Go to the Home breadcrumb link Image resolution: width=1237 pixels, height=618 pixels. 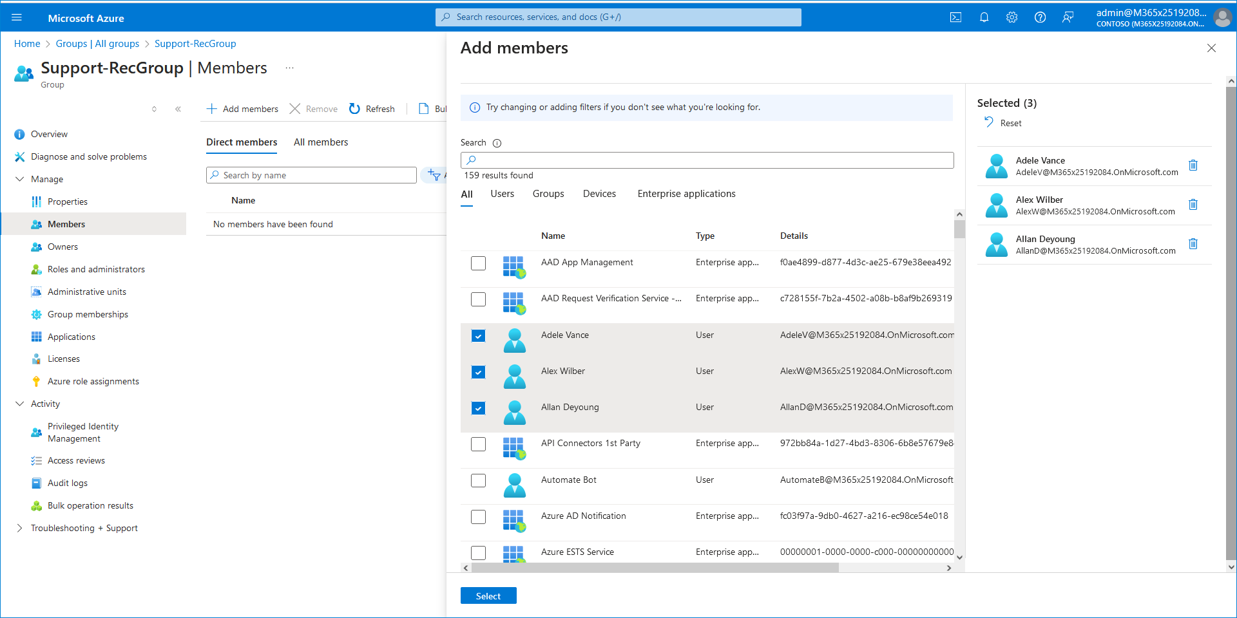[x=27, y=44]
